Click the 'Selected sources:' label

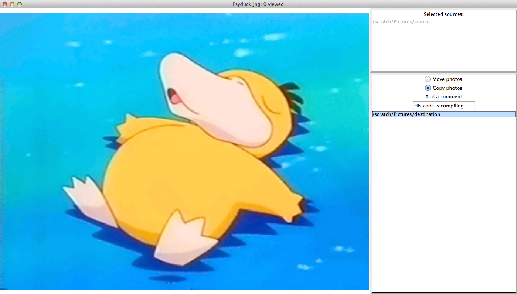click(443, 14)
